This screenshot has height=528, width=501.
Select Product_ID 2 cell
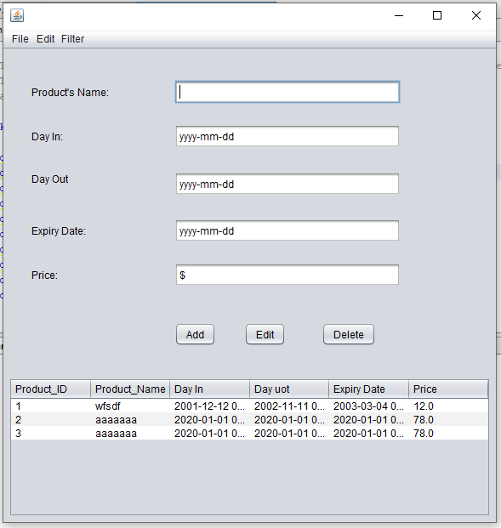tap(50, 419)
